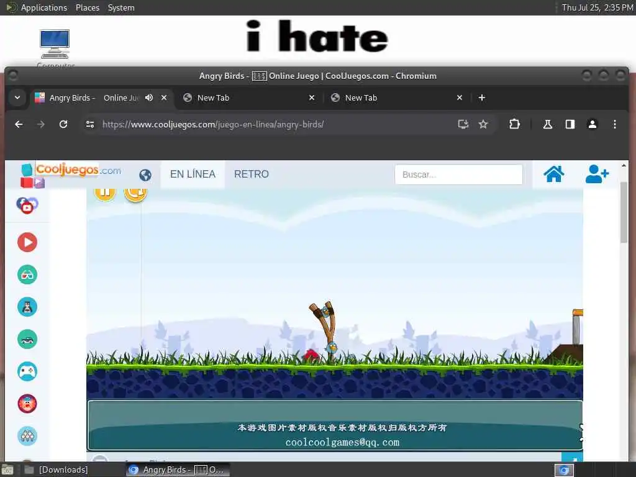Select the Angry Birds taskbar entry

coord(178,470)
